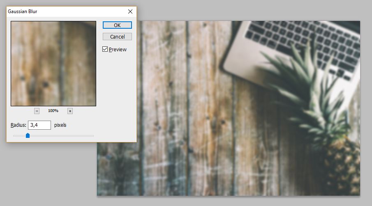Image resolution: width=372 pixels, height=206 pixels.
Task: Click the Gaussian Blur title bar
Action: 62,11
